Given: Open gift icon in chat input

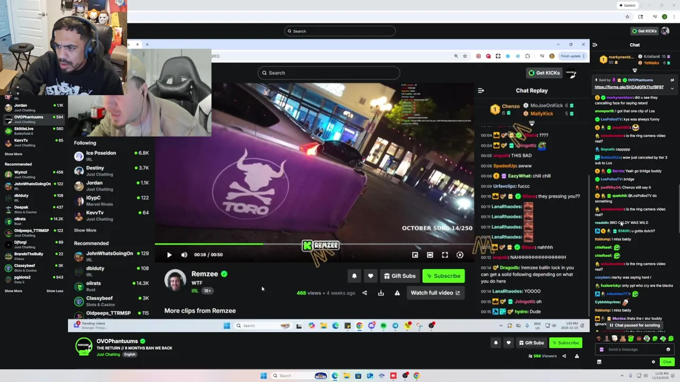Looking at the screenshot, I should tap(601, 350).
